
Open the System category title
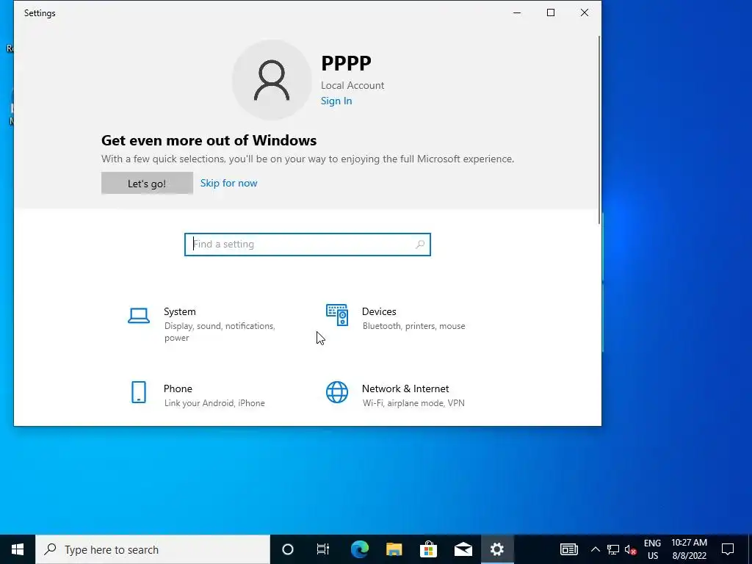[180, 311]
